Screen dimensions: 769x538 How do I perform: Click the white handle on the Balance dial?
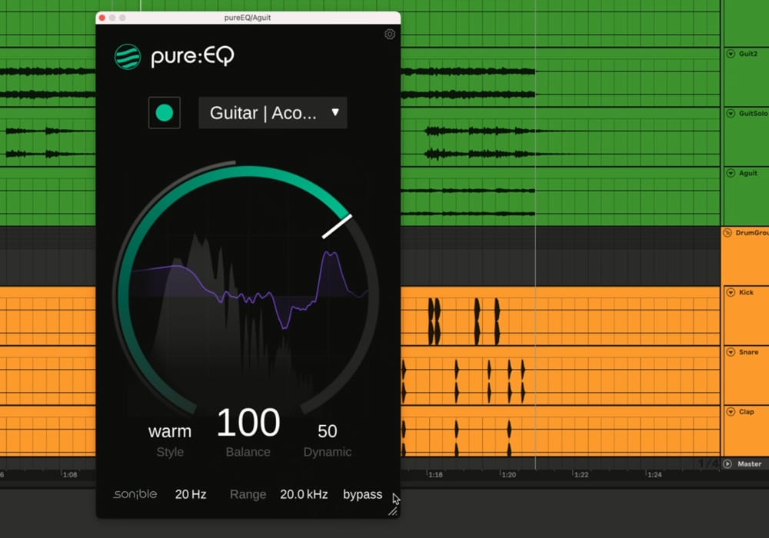[x=337, y=227]
